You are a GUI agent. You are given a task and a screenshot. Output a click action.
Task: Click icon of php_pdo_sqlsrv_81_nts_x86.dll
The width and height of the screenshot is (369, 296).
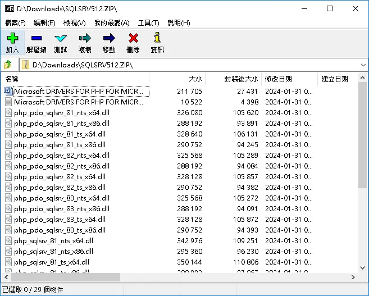pyautogui.click(x=8, y=124)
